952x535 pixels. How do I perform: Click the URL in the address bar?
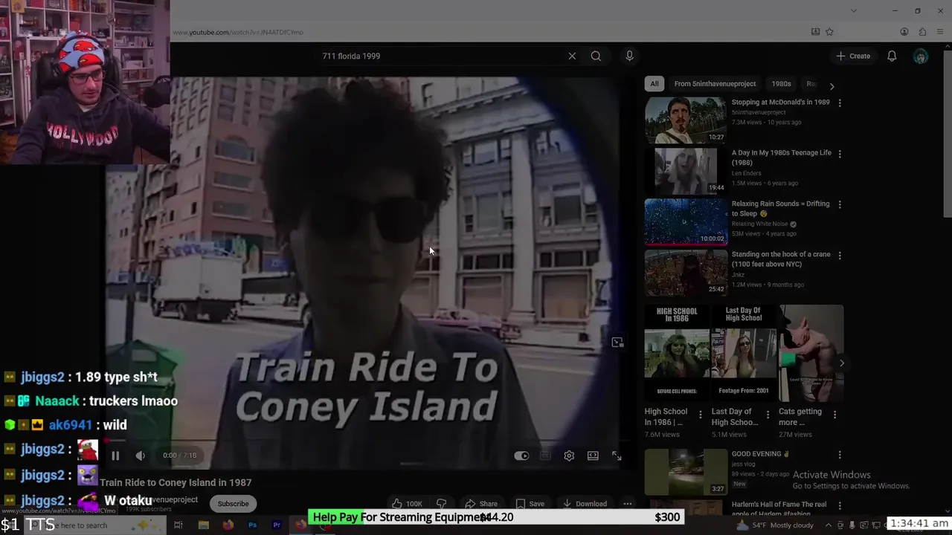238,32
